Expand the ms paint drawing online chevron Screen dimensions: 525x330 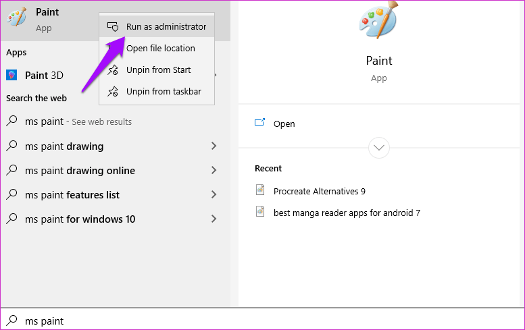tap(214, 171)
